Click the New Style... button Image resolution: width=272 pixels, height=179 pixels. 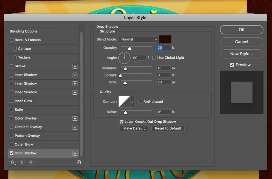coord(242,54)
